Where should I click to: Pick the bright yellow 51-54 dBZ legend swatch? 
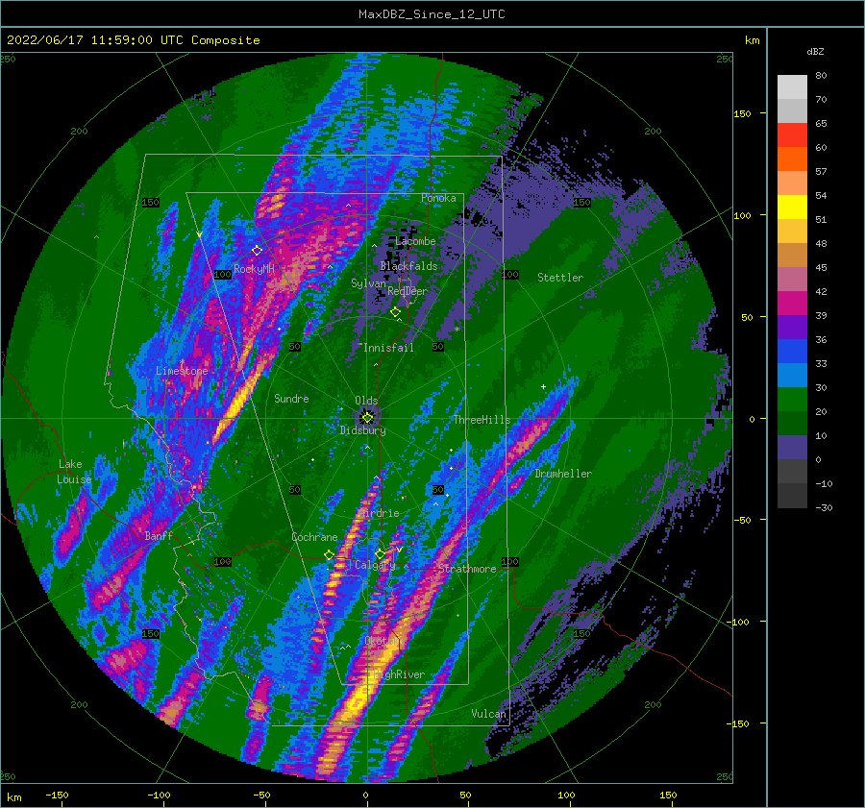792,208
